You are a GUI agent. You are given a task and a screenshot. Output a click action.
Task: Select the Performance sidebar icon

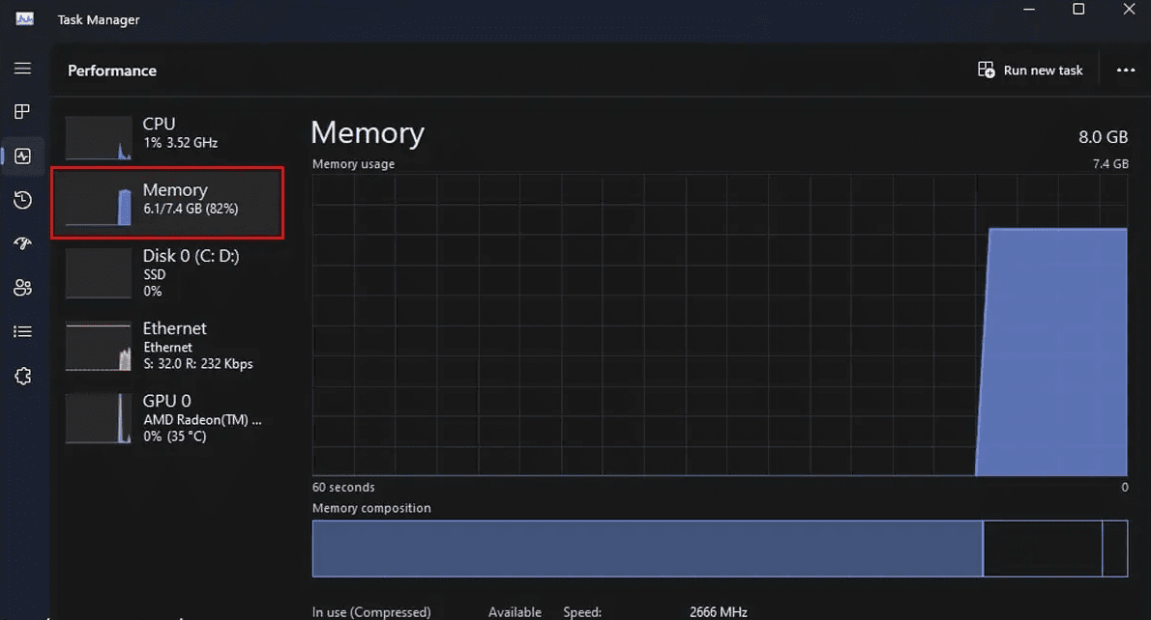pos(23,156)
